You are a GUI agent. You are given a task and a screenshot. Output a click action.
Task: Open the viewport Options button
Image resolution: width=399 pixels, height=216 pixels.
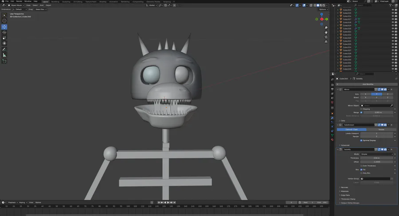[323, 9]
